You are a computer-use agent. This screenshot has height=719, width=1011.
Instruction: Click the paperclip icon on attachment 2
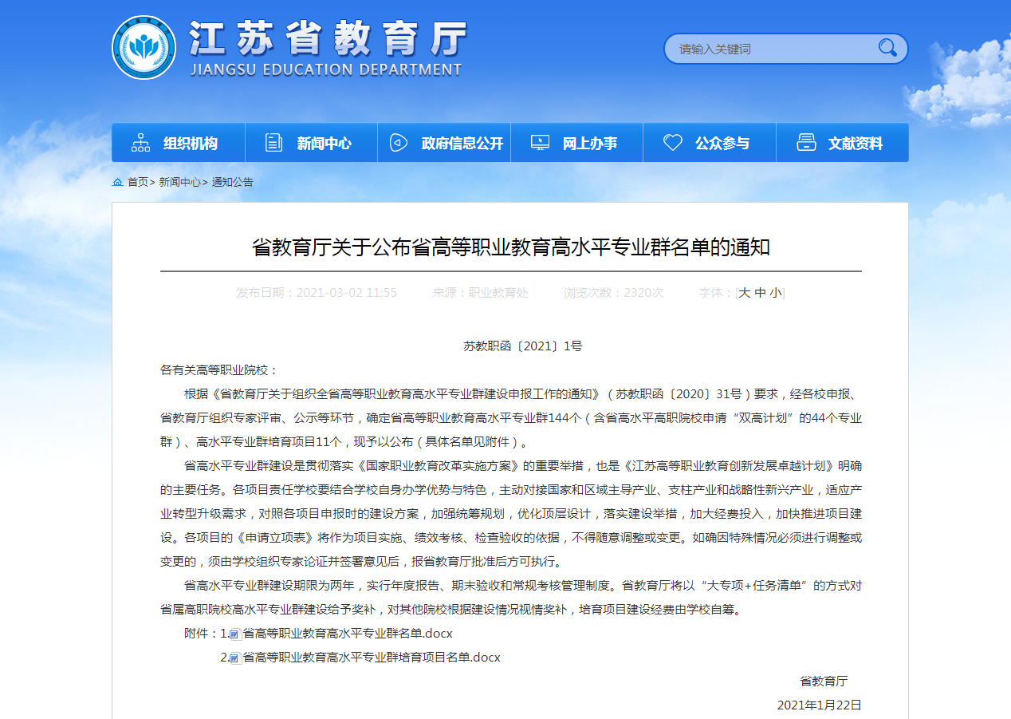click(234, 657)
